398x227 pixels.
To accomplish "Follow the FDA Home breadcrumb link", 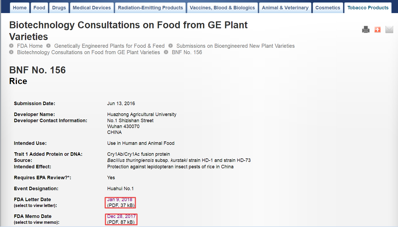I will click(30, 46).
